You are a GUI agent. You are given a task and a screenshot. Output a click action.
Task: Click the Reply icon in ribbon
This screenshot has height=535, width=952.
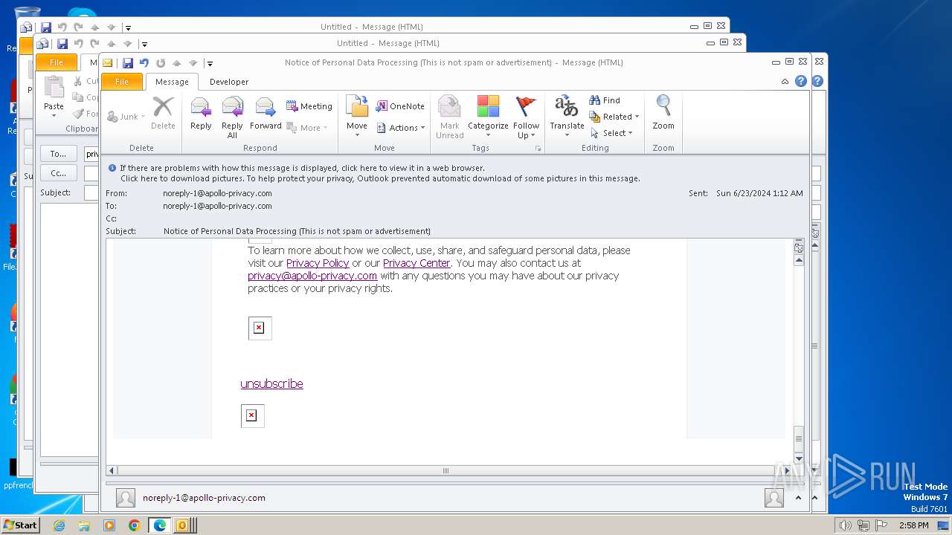click(x=201, y=115)
